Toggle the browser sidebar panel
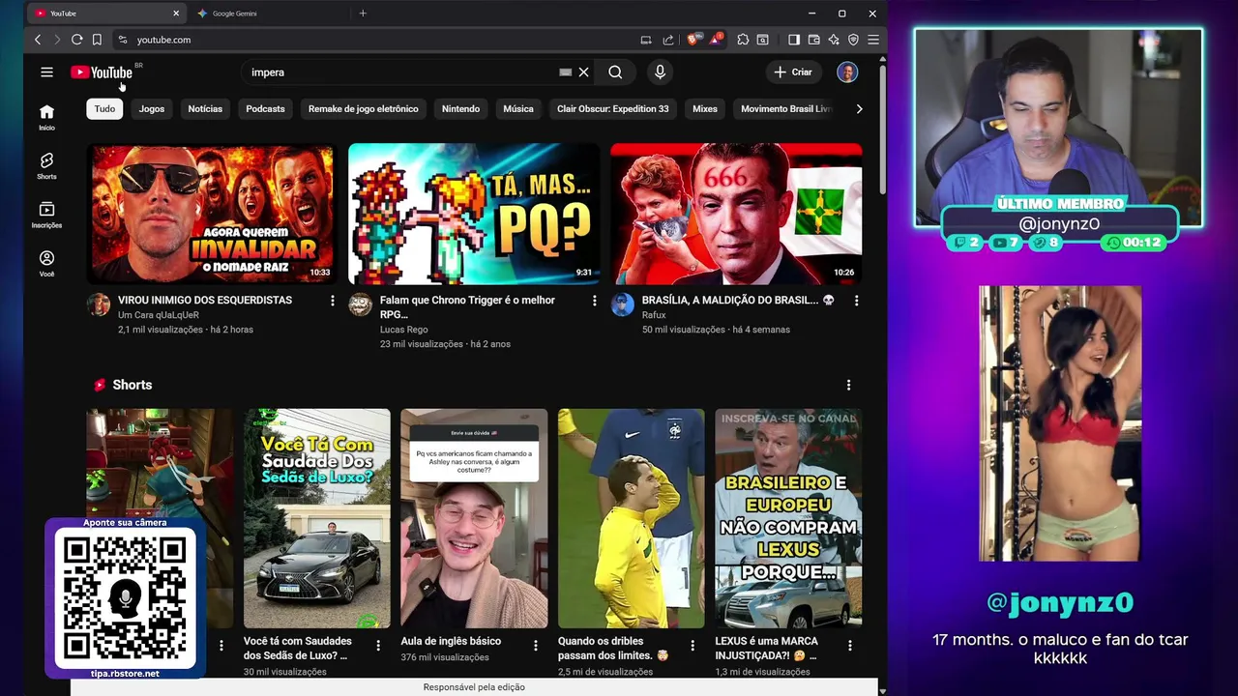This screenshot has height=696, width=1238. (x=794, y=40)
